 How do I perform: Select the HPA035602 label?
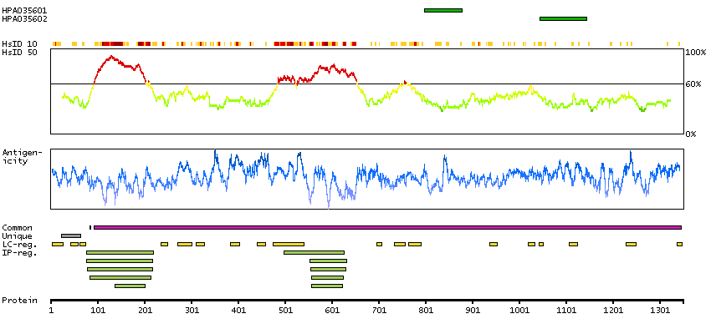(x=24, y=18)
